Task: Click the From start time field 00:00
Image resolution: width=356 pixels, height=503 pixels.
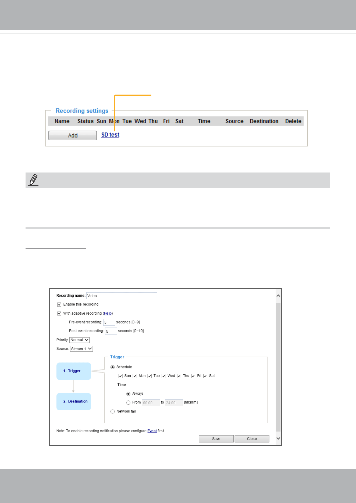Action: [151, 403]
